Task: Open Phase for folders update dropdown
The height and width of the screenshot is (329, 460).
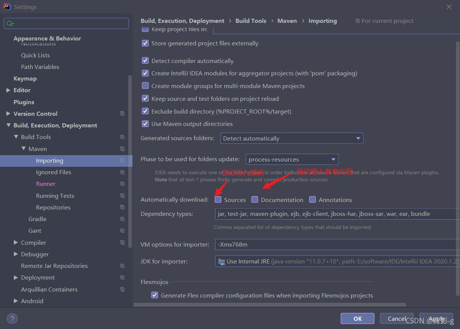Action: click(292, 159)
